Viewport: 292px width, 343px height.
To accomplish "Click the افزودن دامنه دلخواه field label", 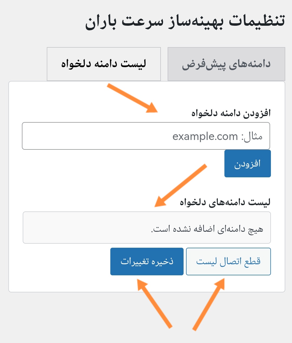I will 231,113.
